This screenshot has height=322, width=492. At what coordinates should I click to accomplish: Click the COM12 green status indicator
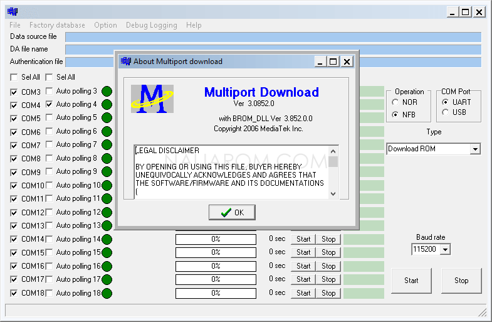[x=107, y=213]
